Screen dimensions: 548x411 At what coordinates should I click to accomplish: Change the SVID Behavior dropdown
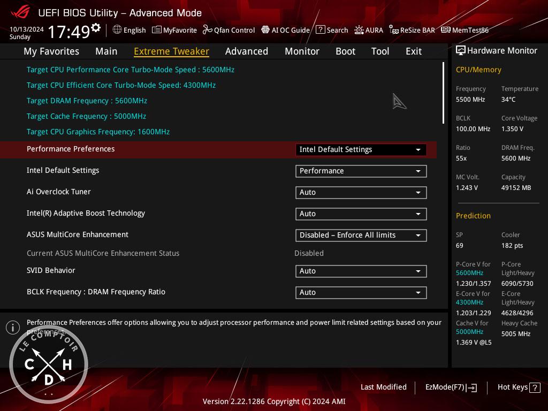pyautogui.click(x=361, y=271)
